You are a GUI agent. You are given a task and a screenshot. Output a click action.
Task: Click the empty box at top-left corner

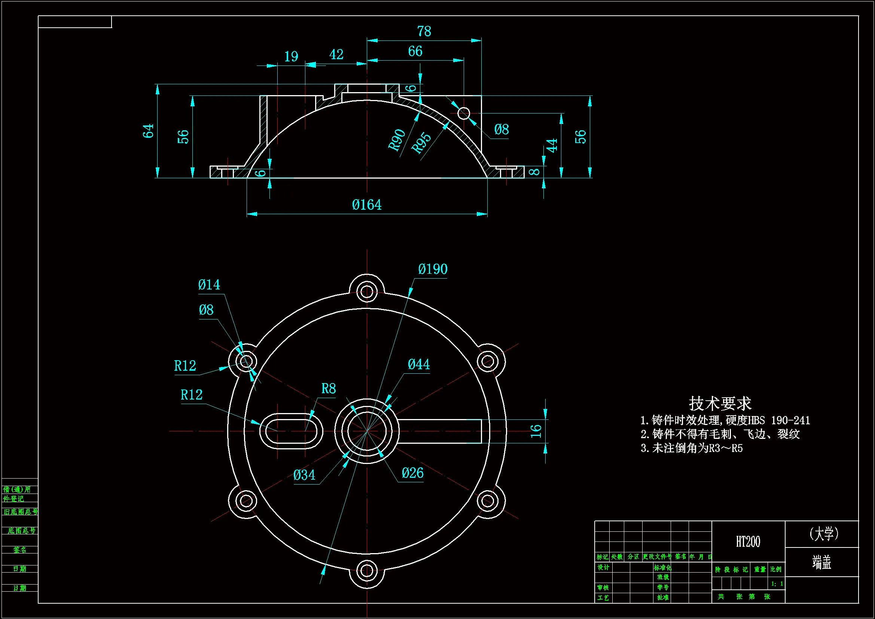(x=75, y=22)
